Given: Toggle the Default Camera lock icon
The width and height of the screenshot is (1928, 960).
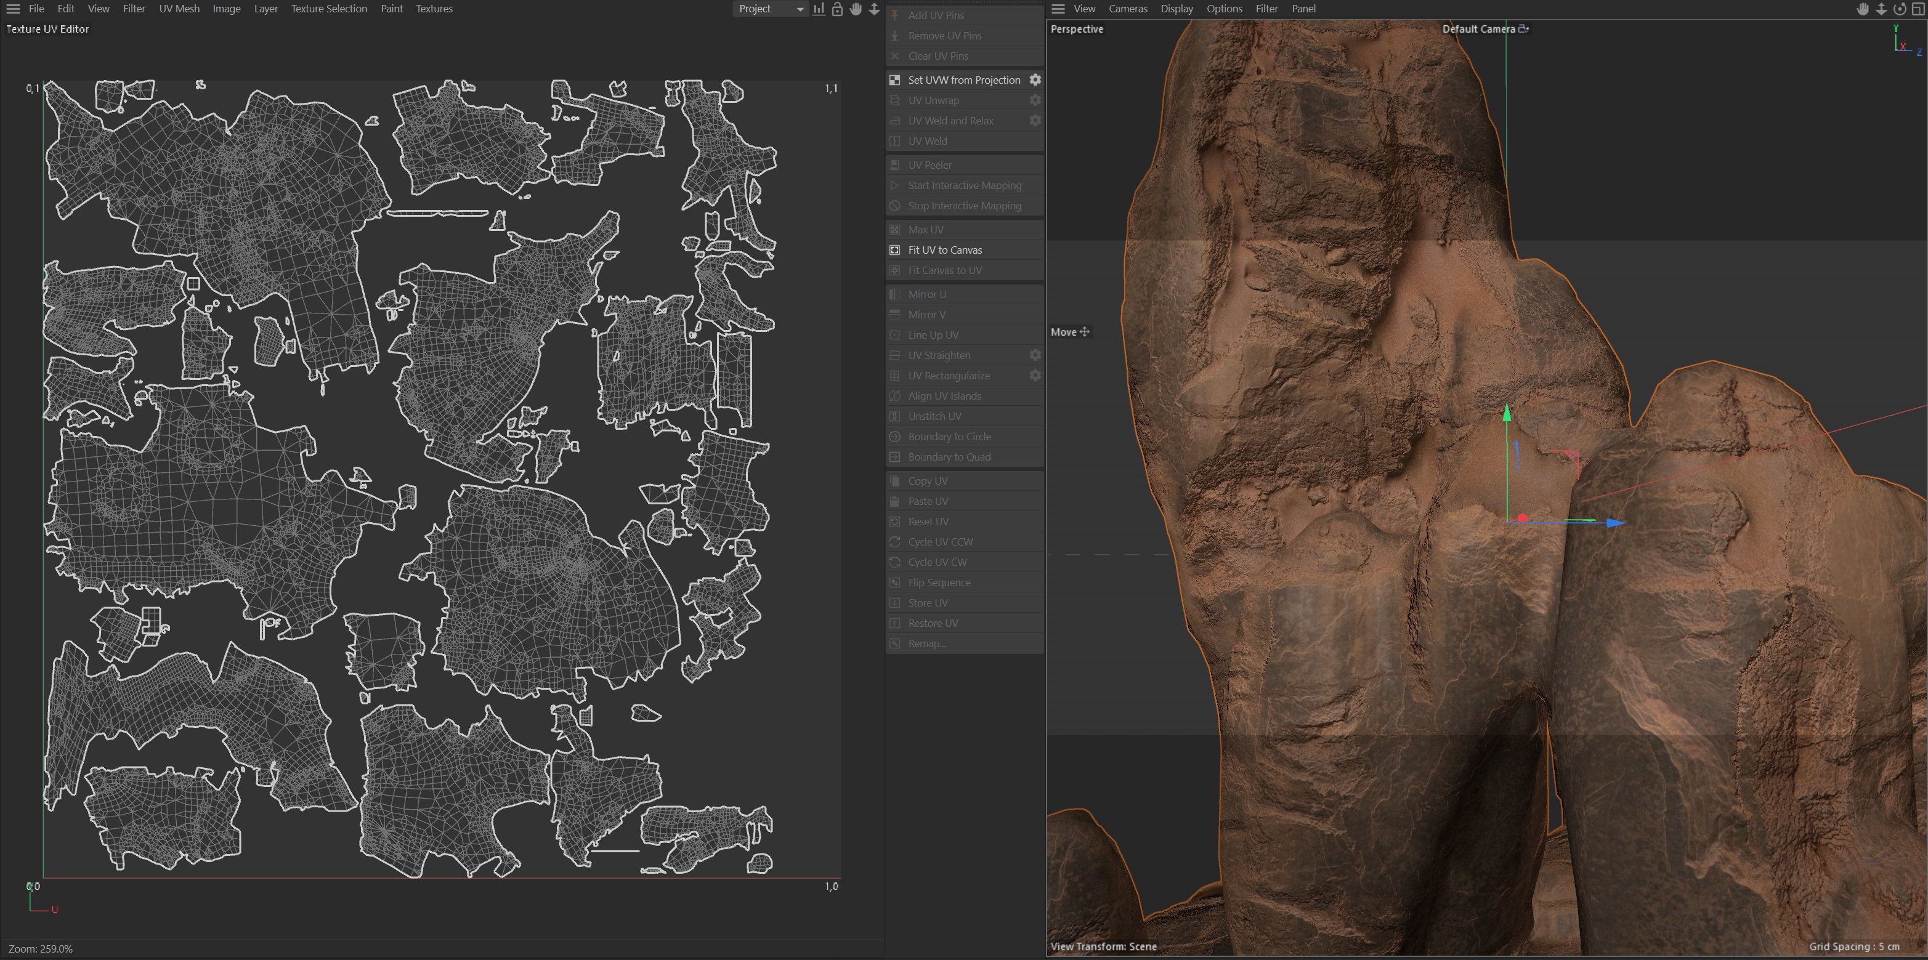Looking at the screenshot, I should coord(1523,28).
